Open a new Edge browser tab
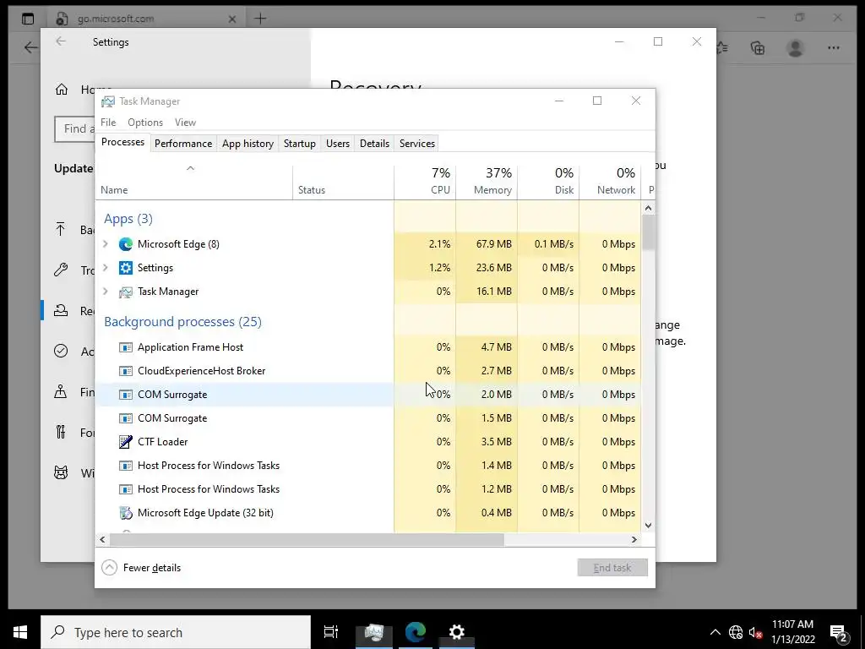Screen dimensions: 865x649 [260, 19]
